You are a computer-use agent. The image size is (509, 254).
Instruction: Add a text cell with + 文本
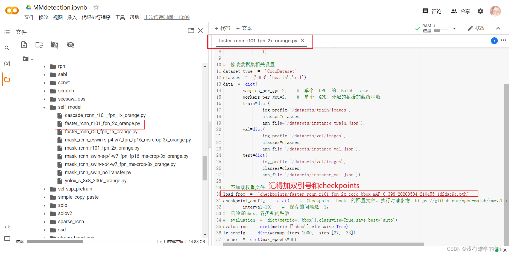click(244, 28)
